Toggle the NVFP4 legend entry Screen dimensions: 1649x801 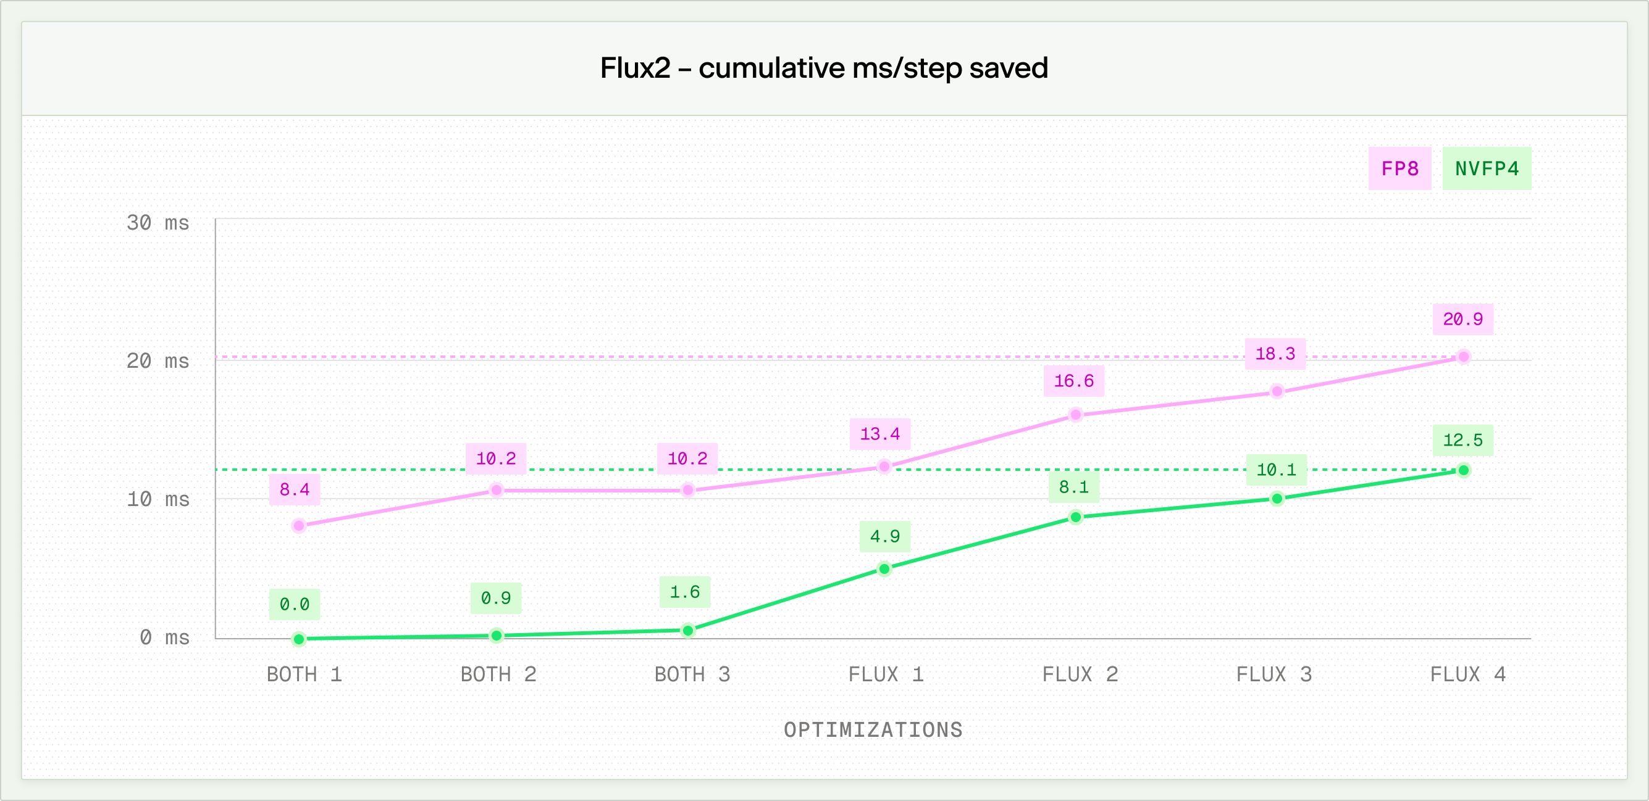tap(1487, 168)
